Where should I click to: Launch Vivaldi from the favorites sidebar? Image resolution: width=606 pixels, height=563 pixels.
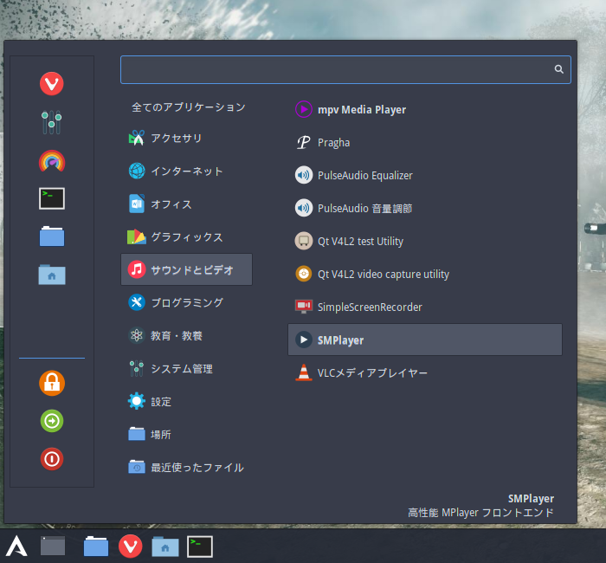click(52, 83)
